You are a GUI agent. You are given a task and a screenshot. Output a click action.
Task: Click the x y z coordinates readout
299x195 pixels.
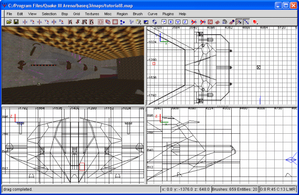point(185,189)
